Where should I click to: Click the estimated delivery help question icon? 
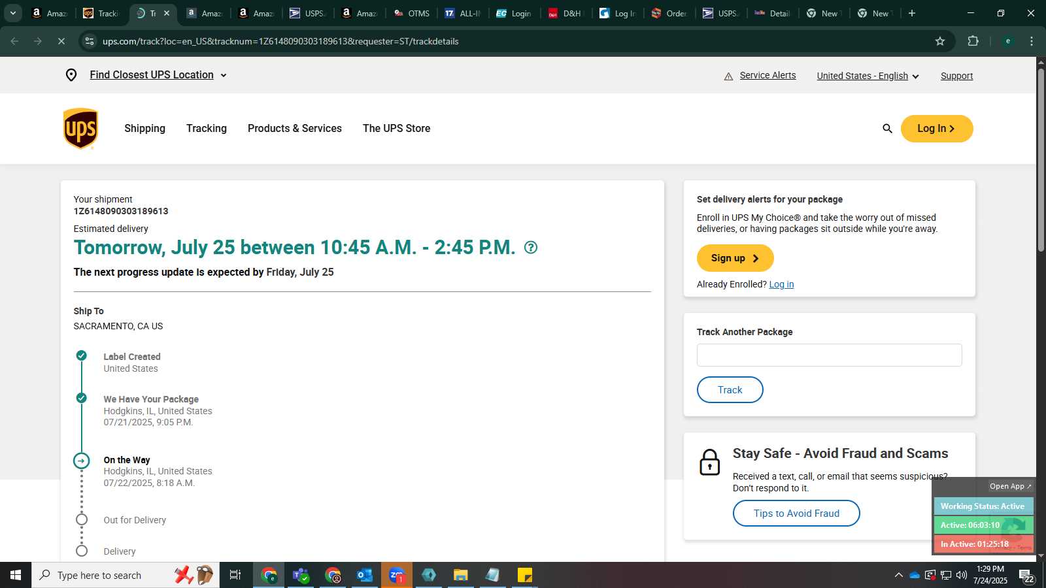[x=531, y=248]
